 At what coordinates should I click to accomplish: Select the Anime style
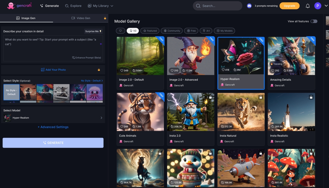coord(28,92)
